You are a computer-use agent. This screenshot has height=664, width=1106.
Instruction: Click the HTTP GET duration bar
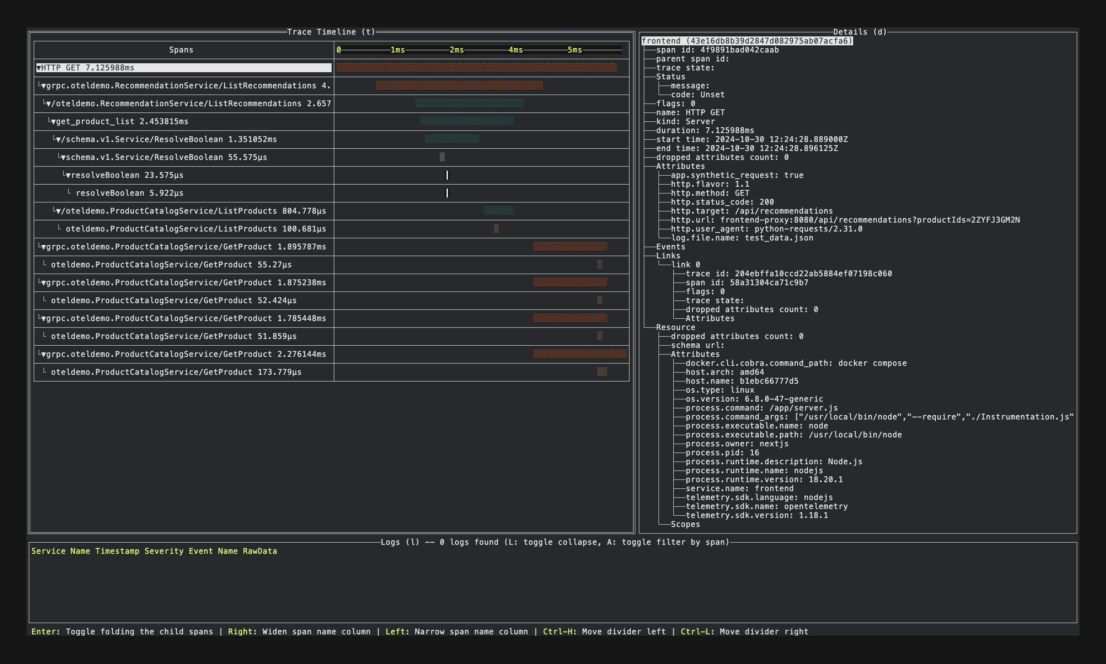(x=476, y=68)
